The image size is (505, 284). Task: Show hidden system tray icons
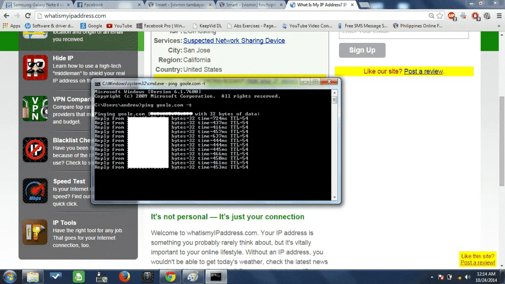(x=432, y=277)
